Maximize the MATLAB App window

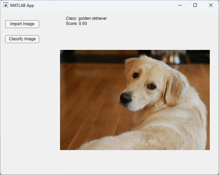pos(195,5)
